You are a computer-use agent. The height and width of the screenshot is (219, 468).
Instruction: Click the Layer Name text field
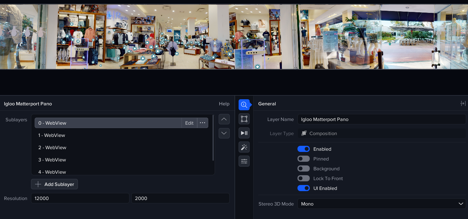[382, 119]
